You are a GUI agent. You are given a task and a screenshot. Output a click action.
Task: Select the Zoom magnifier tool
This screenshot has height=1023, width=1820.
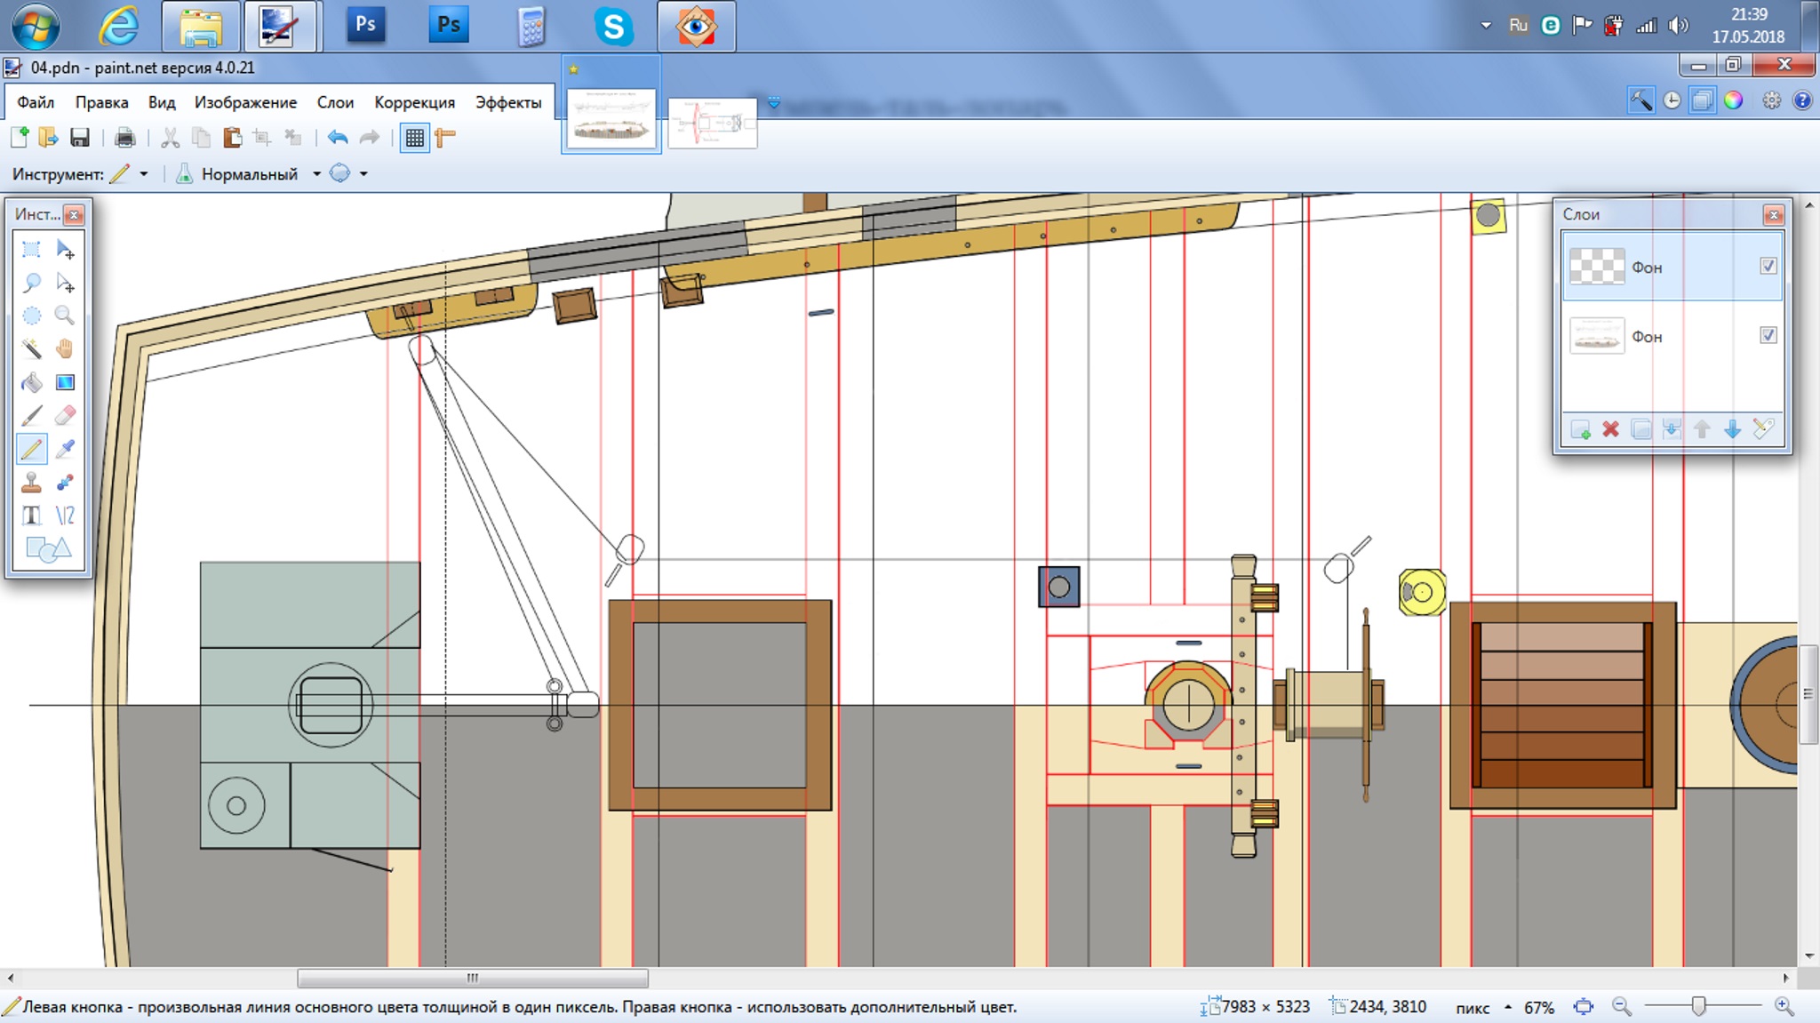click(x=65, y=316)
